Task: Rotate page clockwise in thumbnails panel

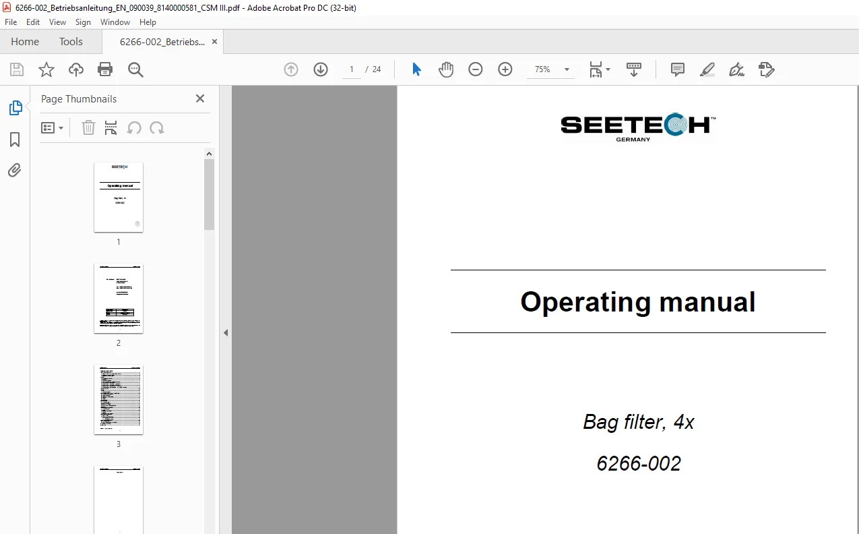Action: point(157,127)
